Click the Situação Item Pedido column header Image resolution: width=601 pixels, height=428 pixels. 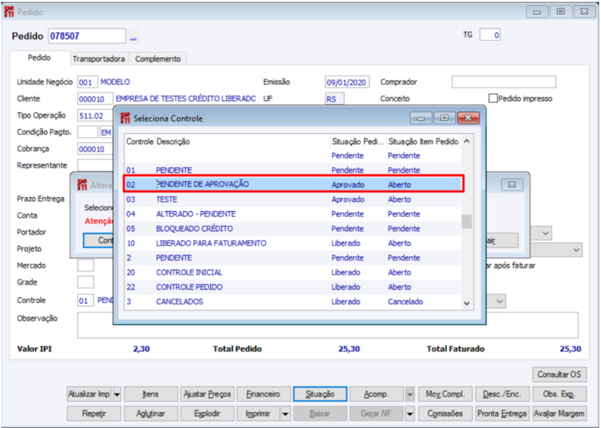[423, 142]
